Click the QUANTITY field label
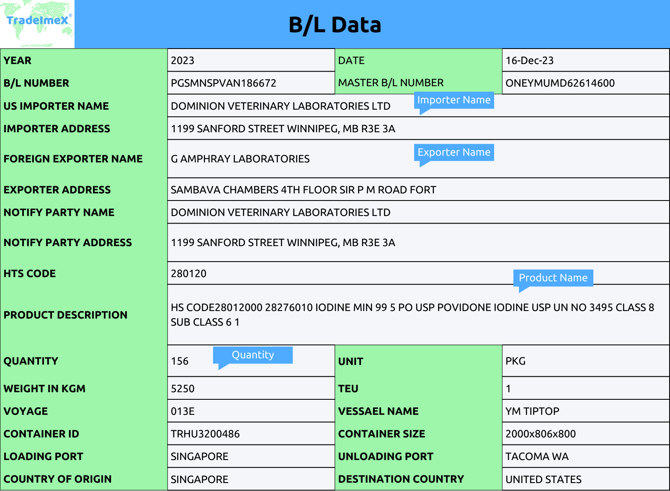The image size is (670, 491). (31, 361)
